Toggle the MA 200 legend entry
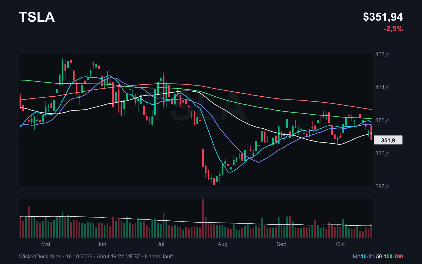 [399, 256]
